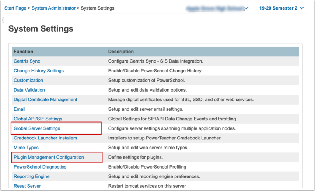Expand the 19-20 Semester 2 term dropdown
Viewport: 315px width, 191px height.
[281, 8]
